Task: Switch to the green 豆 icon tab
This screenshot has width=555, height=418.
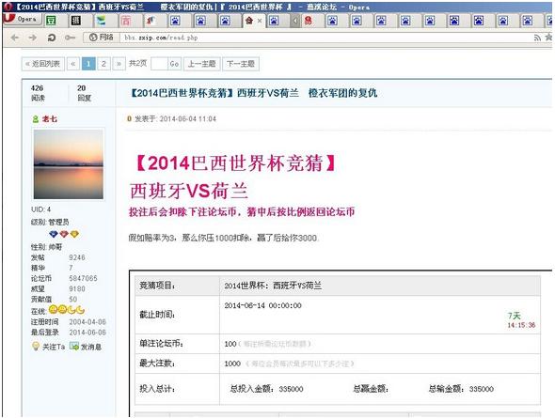Action: (51, 21)
